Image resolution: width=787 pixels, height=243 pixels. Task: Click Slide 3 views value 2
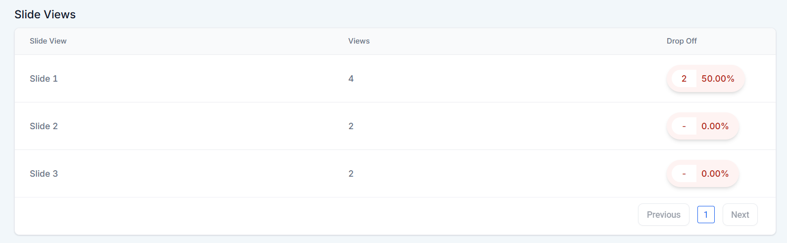(x=351, y=174)
